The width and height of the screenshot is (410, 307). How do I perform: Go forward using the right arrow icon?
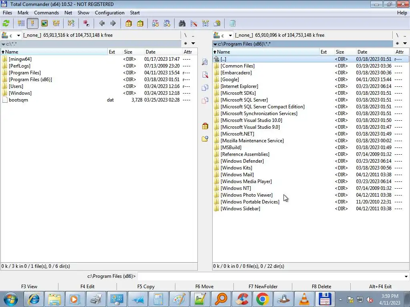[113, 24]
